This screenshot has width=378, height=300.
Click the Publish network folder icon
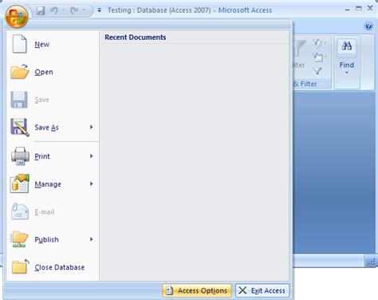(19, 239)
